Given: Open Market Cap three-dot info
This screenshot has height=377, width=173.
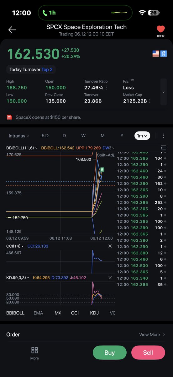Looking at the screenshot, I should 150,101.
